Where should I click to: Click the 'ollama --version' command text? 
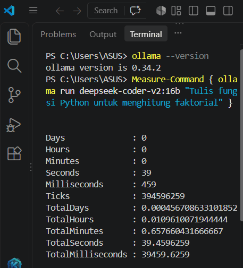(170, 56)
